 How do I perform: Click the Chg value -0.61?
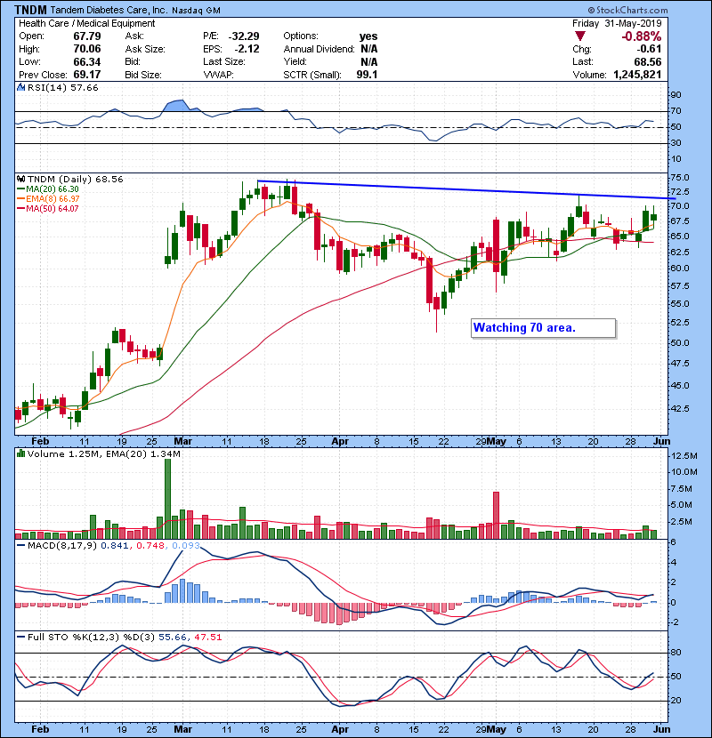click(x=649, y=49)
